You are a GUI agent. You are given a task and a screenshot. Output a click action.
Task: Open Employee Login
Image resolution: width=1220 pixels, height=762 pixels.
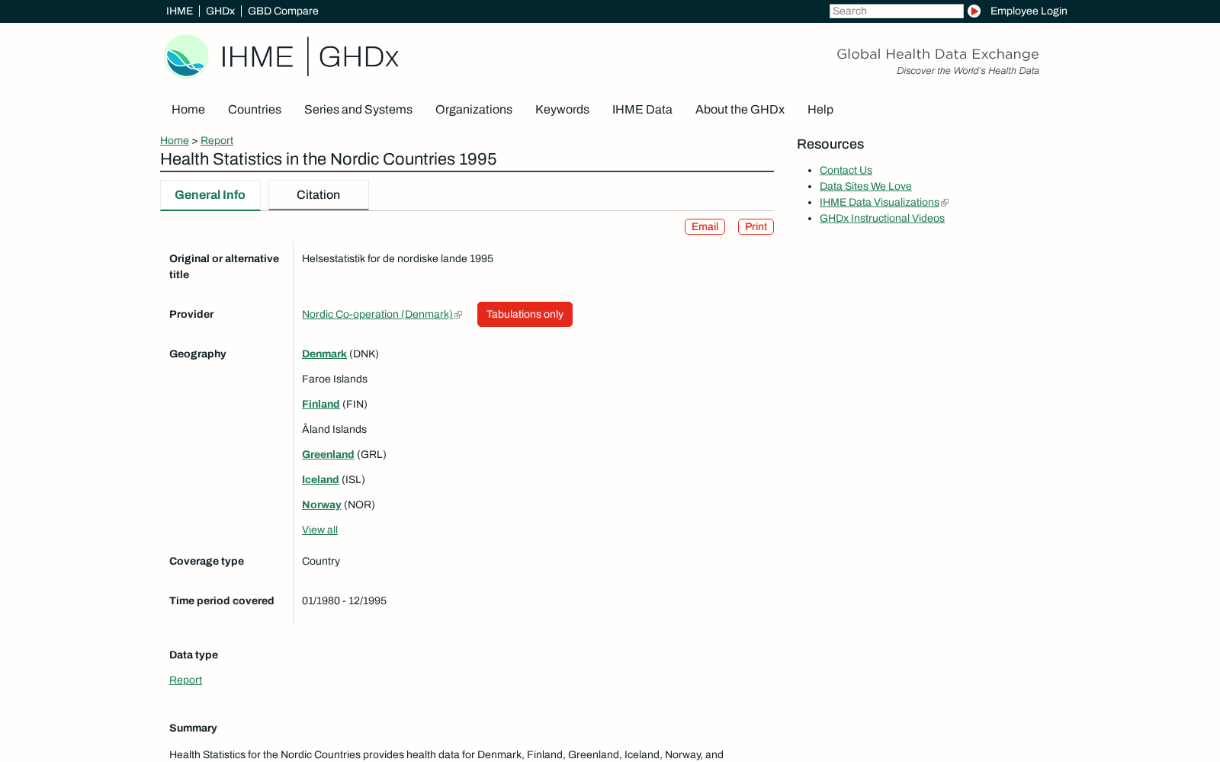click(x=1029, y=11)
